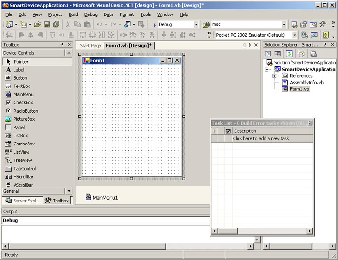Click the New Project toolbar icon
The image size is (338, 260).
click(9, 24)
